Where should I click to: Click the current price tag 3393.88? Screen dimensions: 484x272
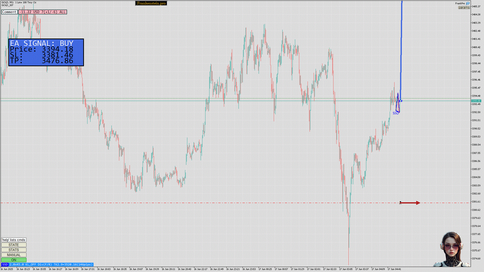click(x=476, y=101)
